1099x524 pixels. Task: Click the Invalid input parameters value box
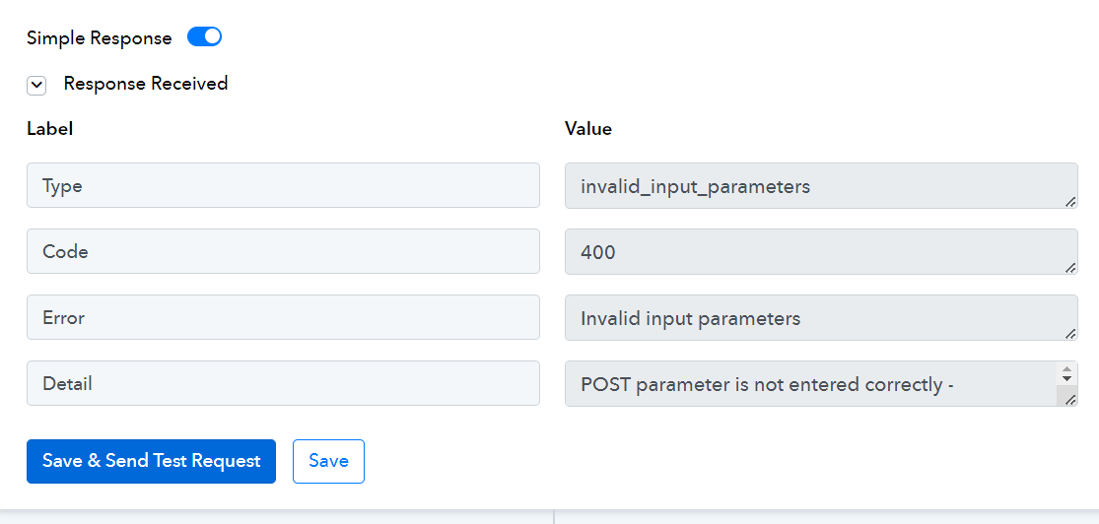821,317
